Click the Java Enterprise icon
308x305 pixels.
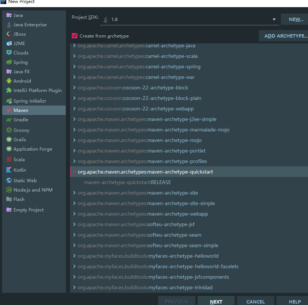[x=9, y=24]
